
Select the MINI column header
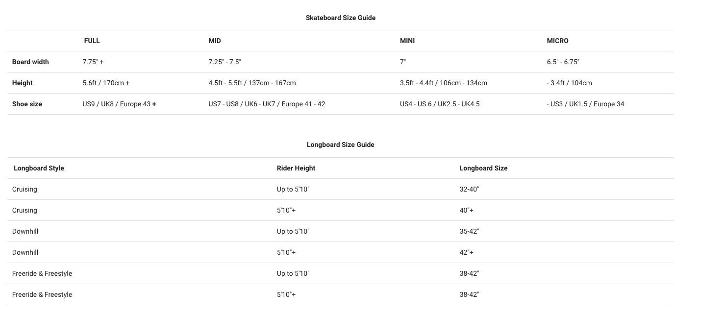pyautogui.click(x=407, y=41)
